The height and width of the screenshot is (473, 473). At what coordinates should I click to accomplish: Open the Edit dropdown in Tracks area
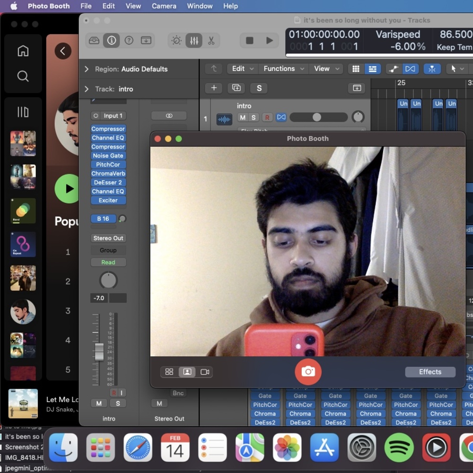click(x=243, y=69)
